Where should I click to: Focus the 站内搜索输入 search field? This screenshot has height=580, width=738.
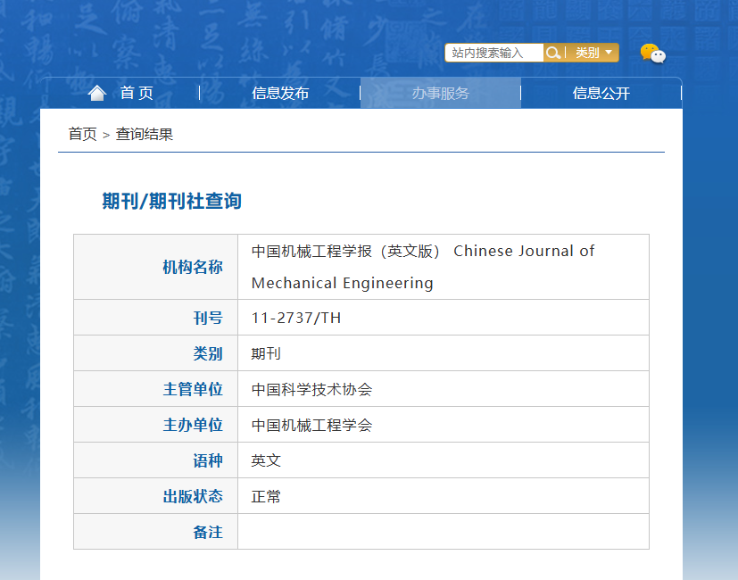[x=494, y=53]
